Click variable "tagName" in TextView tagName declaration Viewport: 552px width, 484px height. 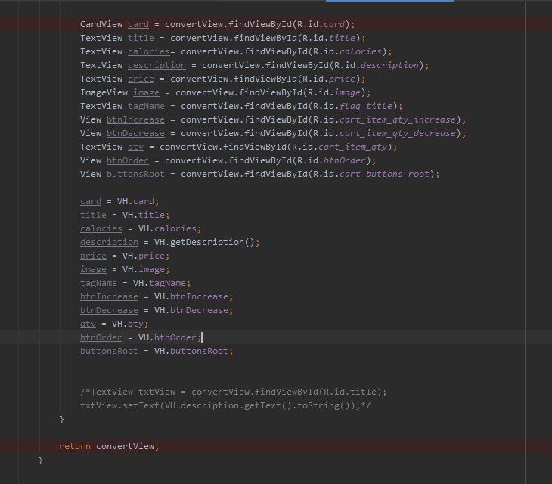click(146, 107)
